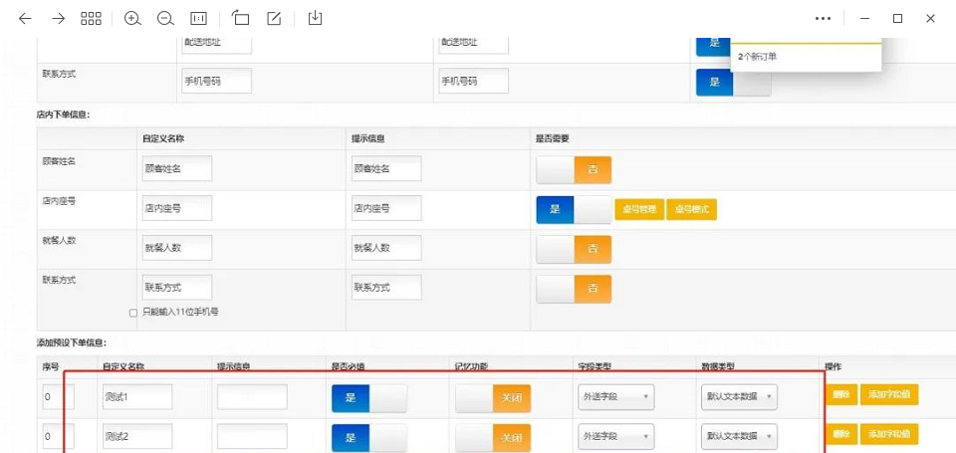Check the 只能输入11位手机号 checkbox
Screen dimensions: 956x453
click(x=133, y=313)
